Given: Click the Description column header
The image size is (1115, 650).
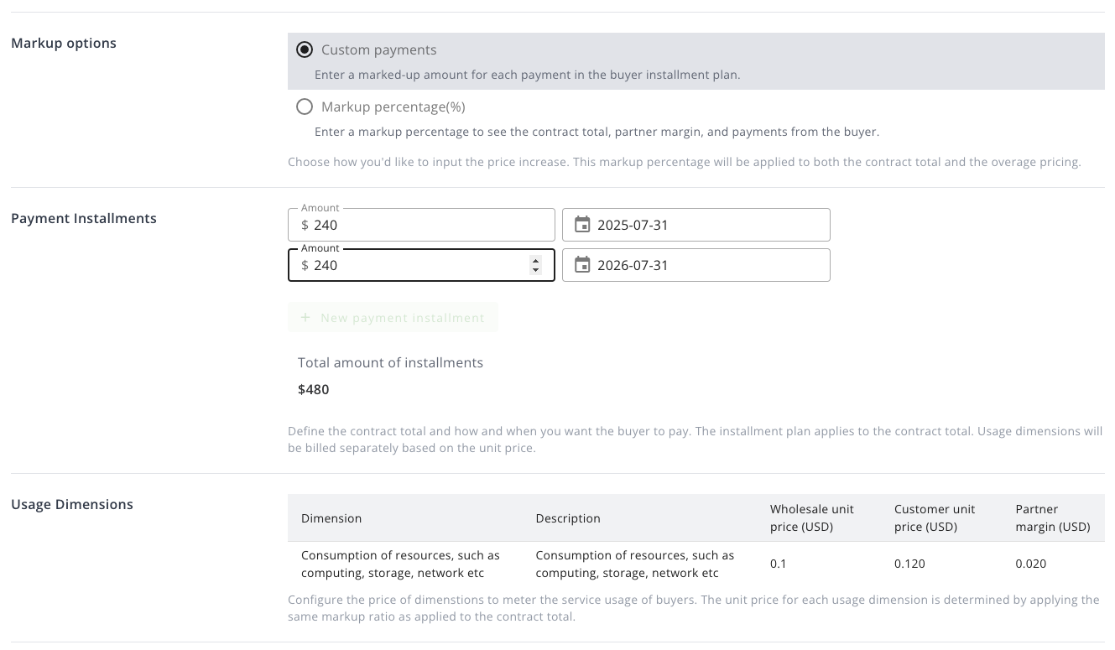Looking at the screenshot, I should pyautogui.click(x=568, y=518).
